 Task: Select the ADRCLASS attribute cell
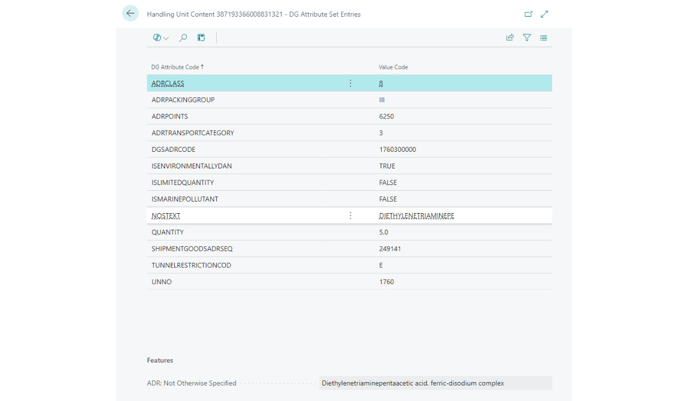tap(168, 84)
